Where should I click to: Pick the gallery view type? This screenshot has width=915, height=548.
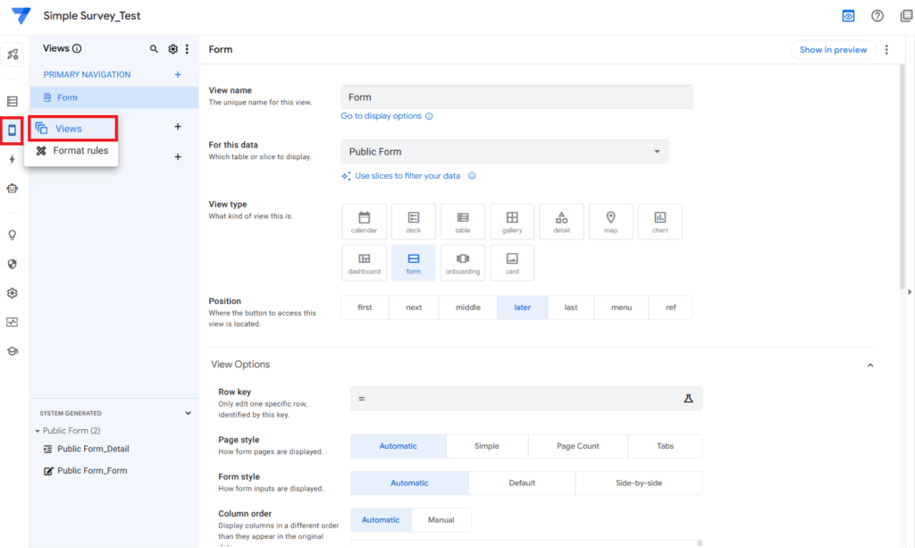point(512,222)
